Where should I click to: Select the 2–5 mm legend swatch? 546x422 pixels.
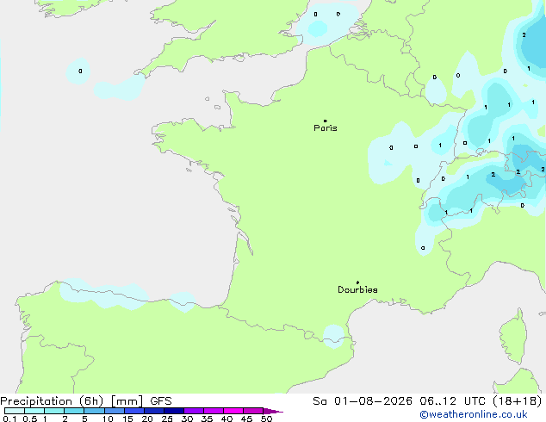pyautogui.click(x=74, y=411)
